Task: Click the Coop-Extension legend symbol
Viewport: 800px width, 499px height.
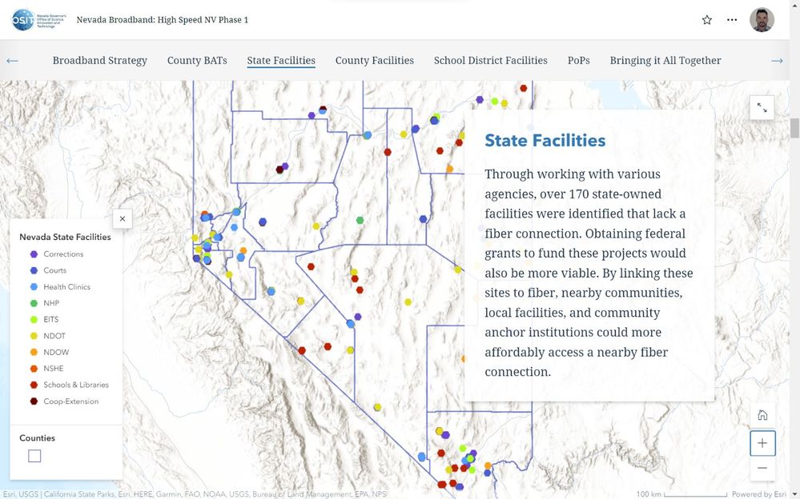Action: tap(34, 401)
